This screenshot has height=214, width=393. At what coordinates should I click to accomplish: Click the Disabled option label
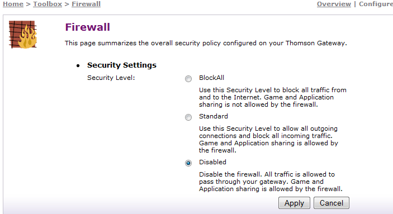[212, 162]
